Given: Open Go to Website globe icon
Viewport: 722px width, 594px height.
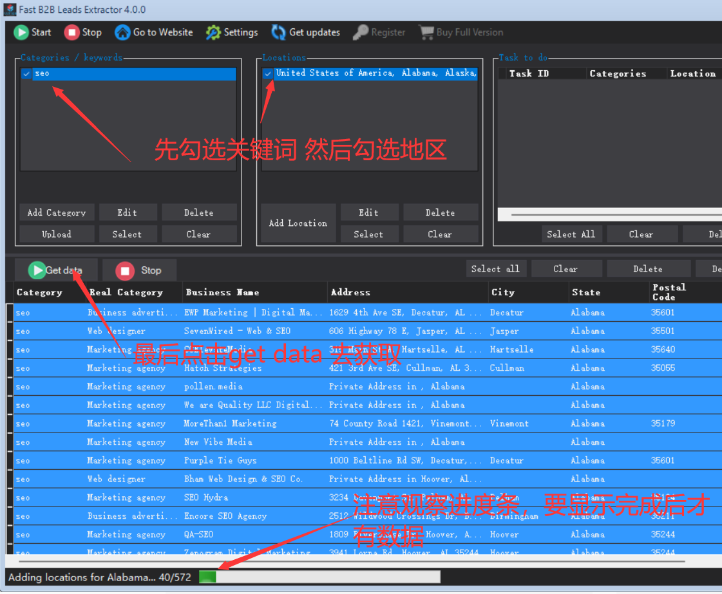Looking at the screenshot, I should tap(122, 32).
